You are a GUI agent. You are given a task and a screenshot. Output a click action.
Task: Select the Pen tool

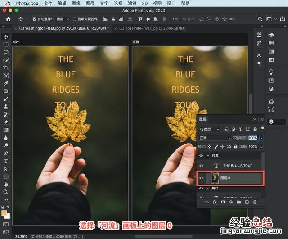6,153
